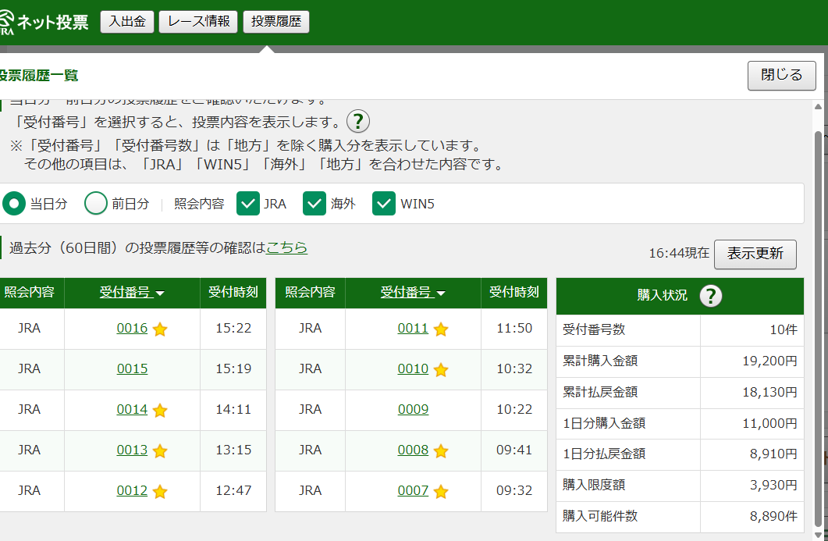
Task: Toggle the 海外 checkbox
Action: pyautogui.click(x=314, y=204)
